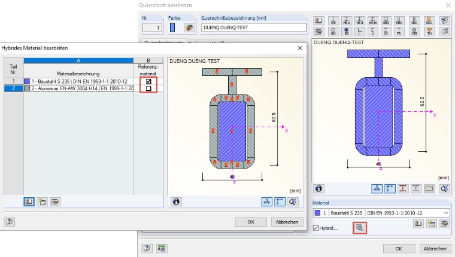Viewport: 455px width, 257px height.
Task: Select the orange REC timber profile
Action: pos(429,20)
